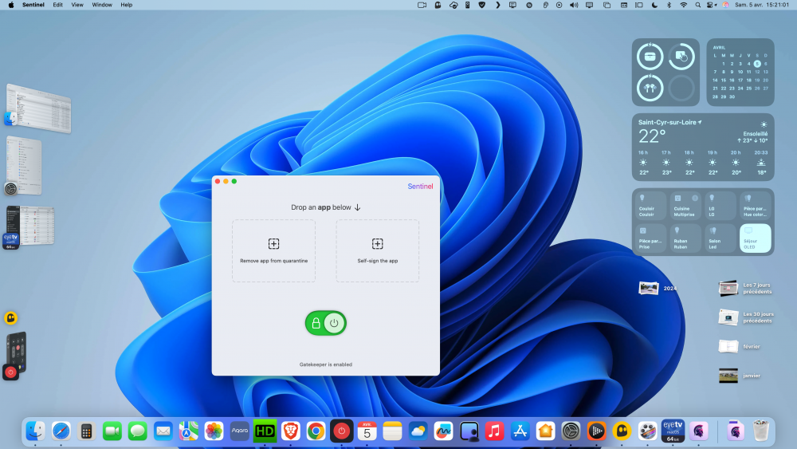The image size is (797, 449).
Task: Open Control Center from the menu bar
Action: 712,5
